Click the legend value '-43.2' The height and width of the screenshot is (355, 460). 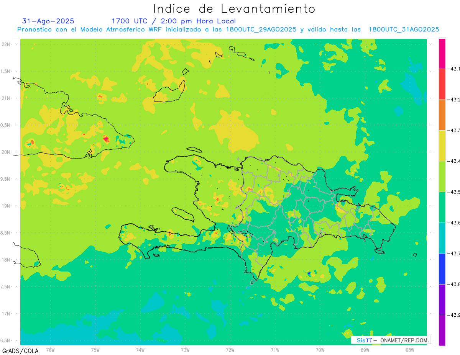(x=454, y=100)
